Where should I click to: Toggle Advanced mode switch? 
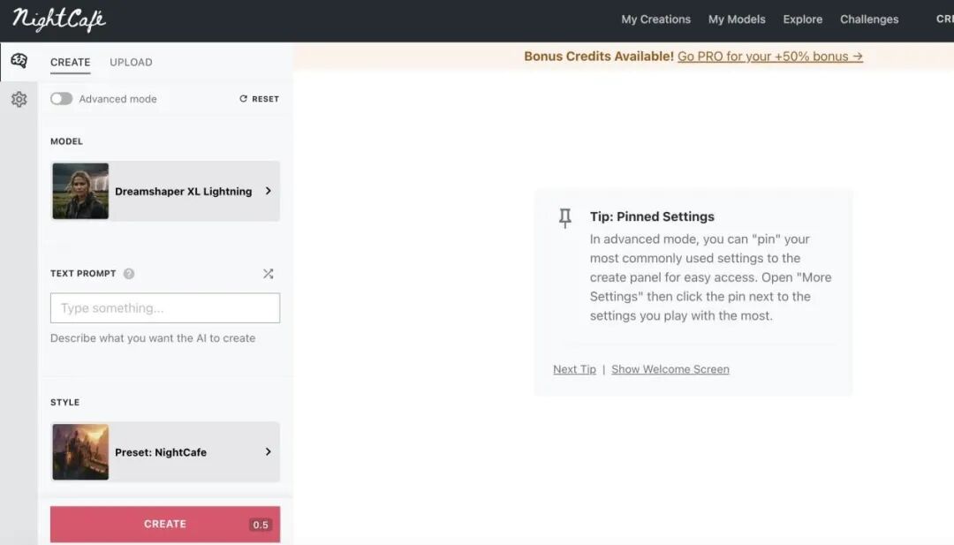(62, 99)
